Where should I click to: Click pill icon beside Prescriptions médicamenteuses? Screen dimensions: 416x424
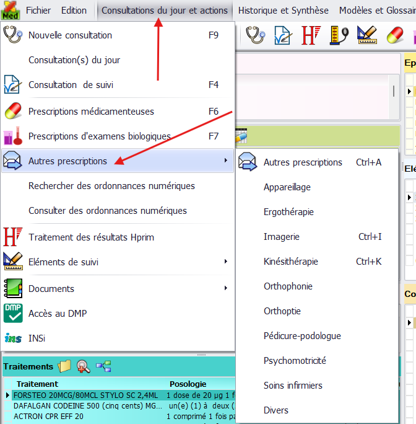coord(13,111)
